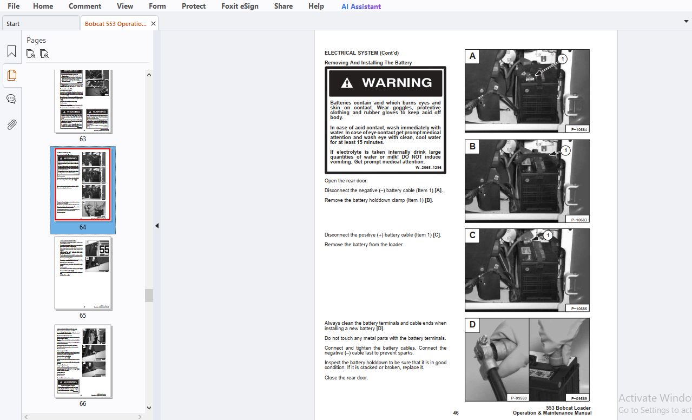Image resolution: width=692 pixels, height=420 pixels.
Task: Close the Bobcat 553 document tab
Action: point(153,24)
